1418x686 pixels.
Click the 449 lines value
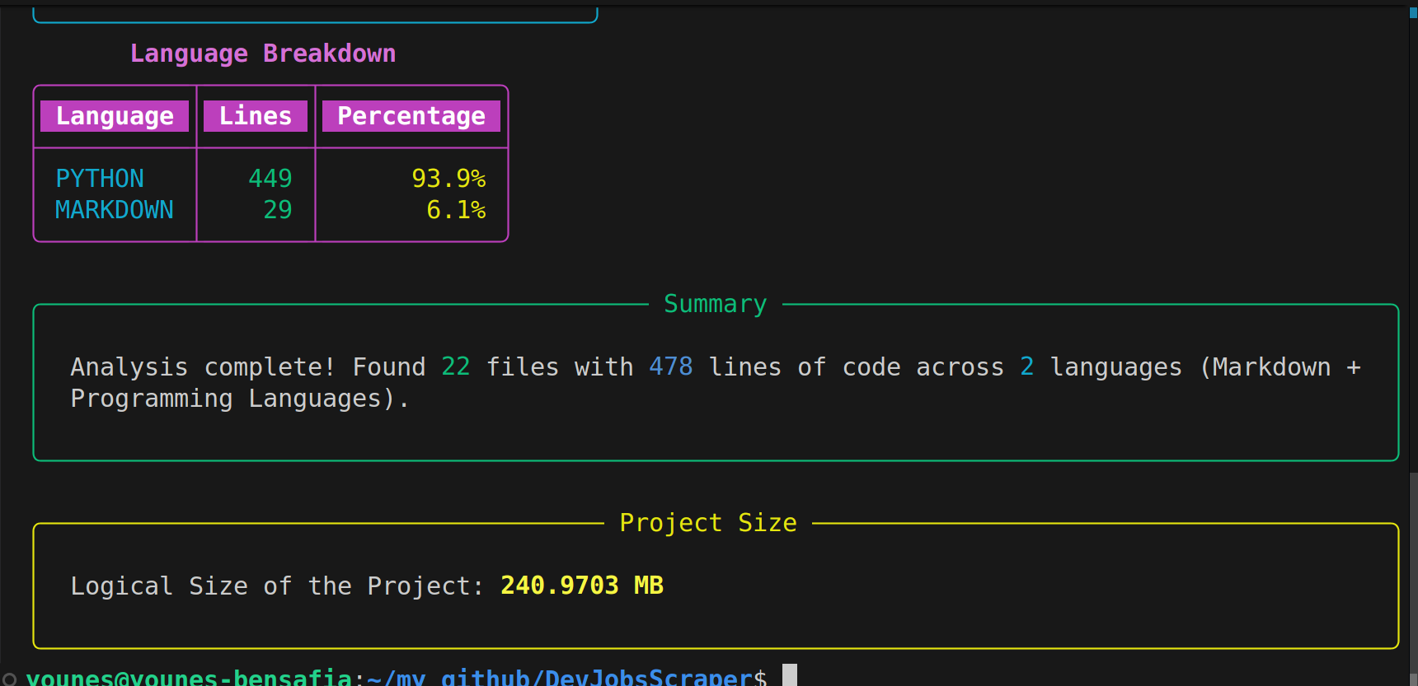click(270, 179)
